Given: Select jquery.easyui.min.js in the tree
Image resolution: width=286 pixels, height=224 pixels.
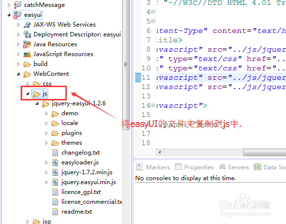Looking at the screenshot, I should (x=88, y=182).
